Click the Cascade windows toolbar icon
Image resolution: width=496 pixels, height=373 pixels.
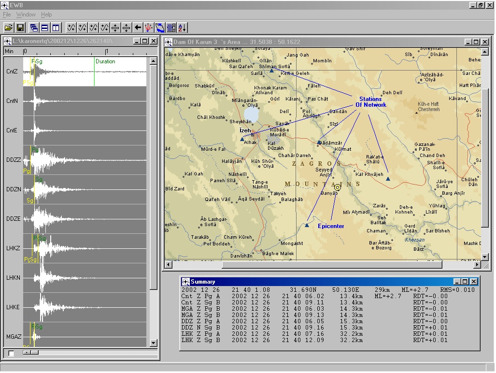(34, 28)
